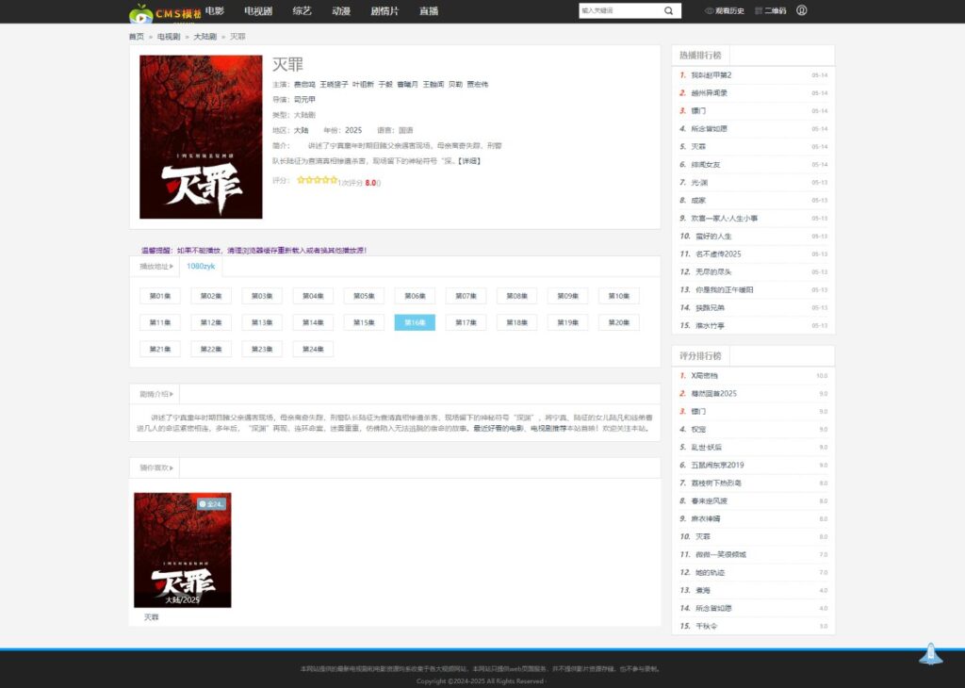The image size is (965, 688).
Task: Open 五鼠闹东京2019 in rating ranking
Action: (x=717, y=465)
